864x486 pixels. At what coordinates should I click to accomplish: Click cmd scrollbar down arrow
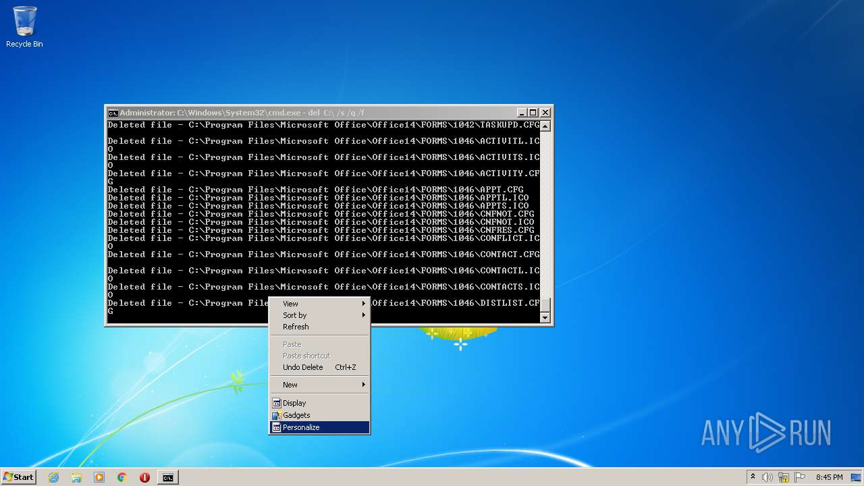pyautogui.click(x=545, y=317)
